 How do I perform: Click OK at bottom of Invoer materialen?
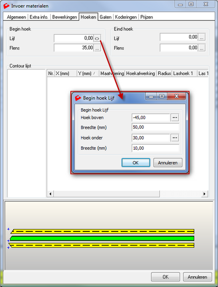165,277
